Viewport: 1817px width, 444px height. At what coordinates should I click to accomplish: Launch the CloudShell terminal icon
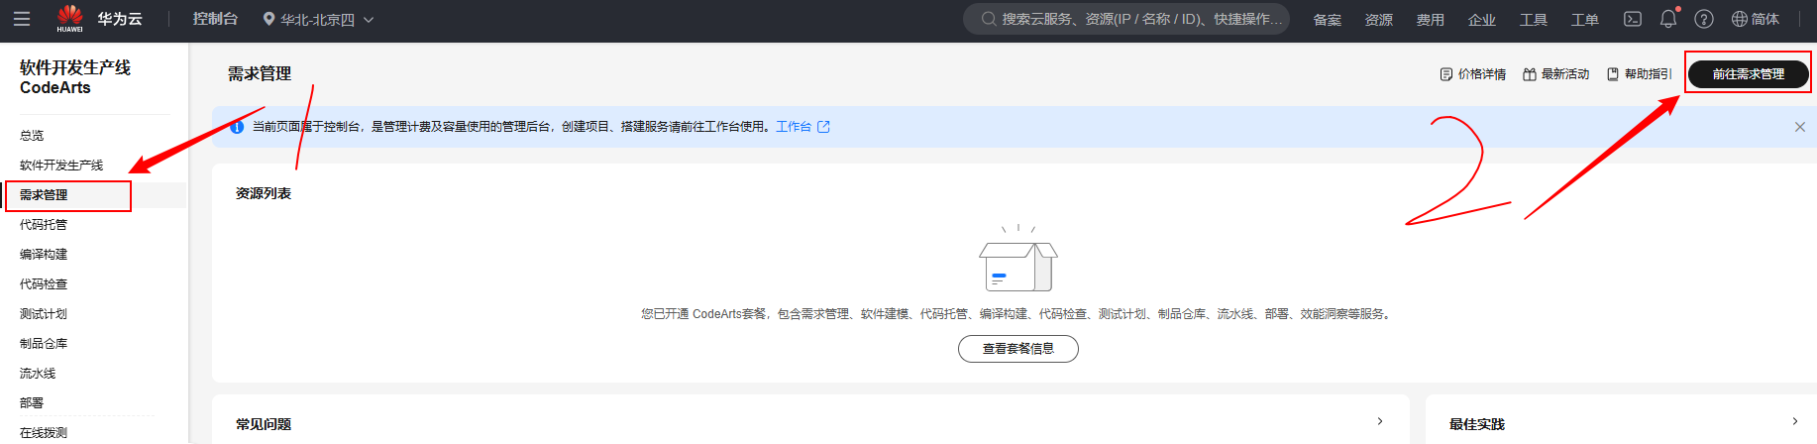pyautogui.click(x=1633, y=19)
